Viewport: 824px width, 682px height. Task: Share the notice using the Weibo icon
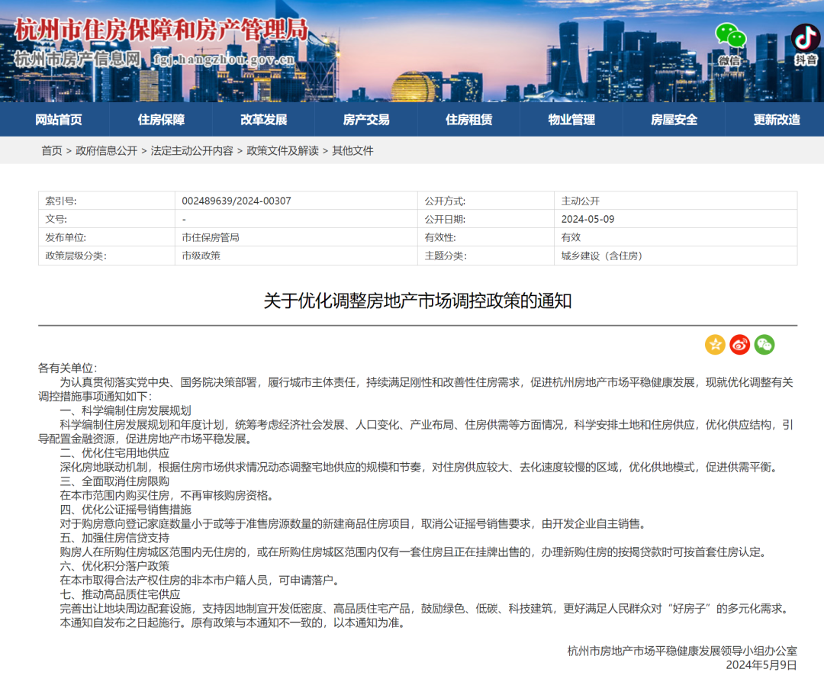coord(739,345)
